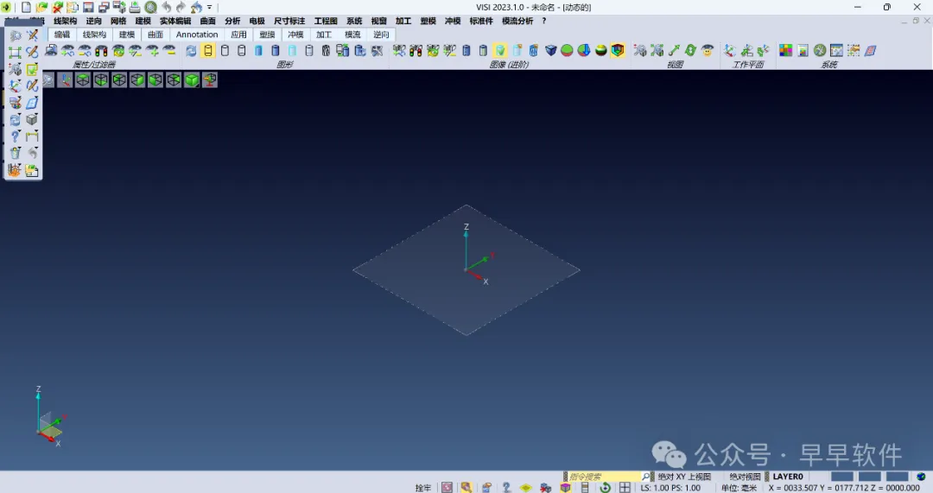The height and width of the screenshot is (493, 933).
Task: Click the X Y Z coordinate readout
Action: coord(844,488)
